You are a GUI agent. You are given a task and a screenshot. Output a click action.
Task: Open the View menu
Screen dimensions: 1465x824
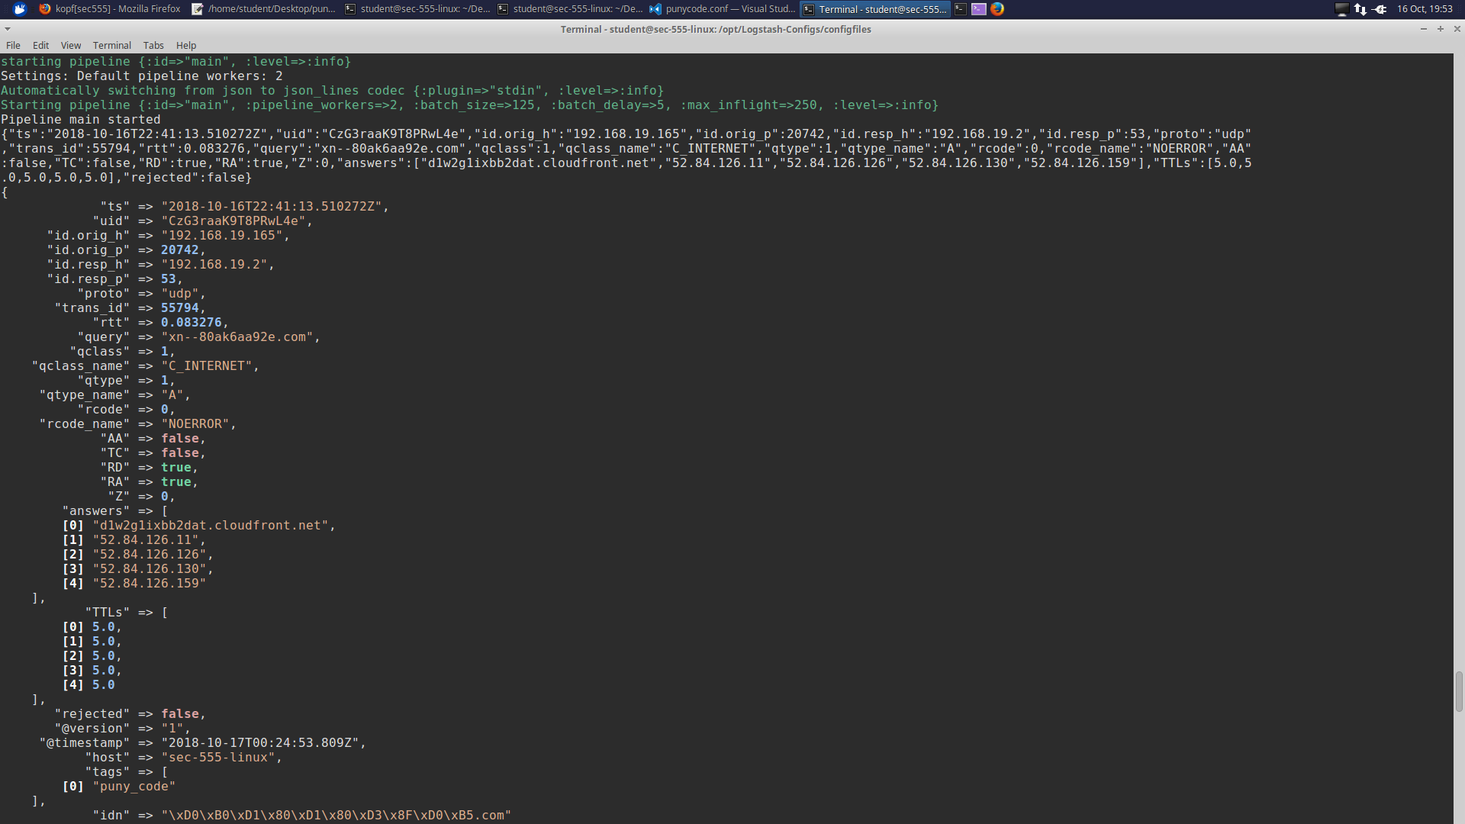tap(70, 45)
